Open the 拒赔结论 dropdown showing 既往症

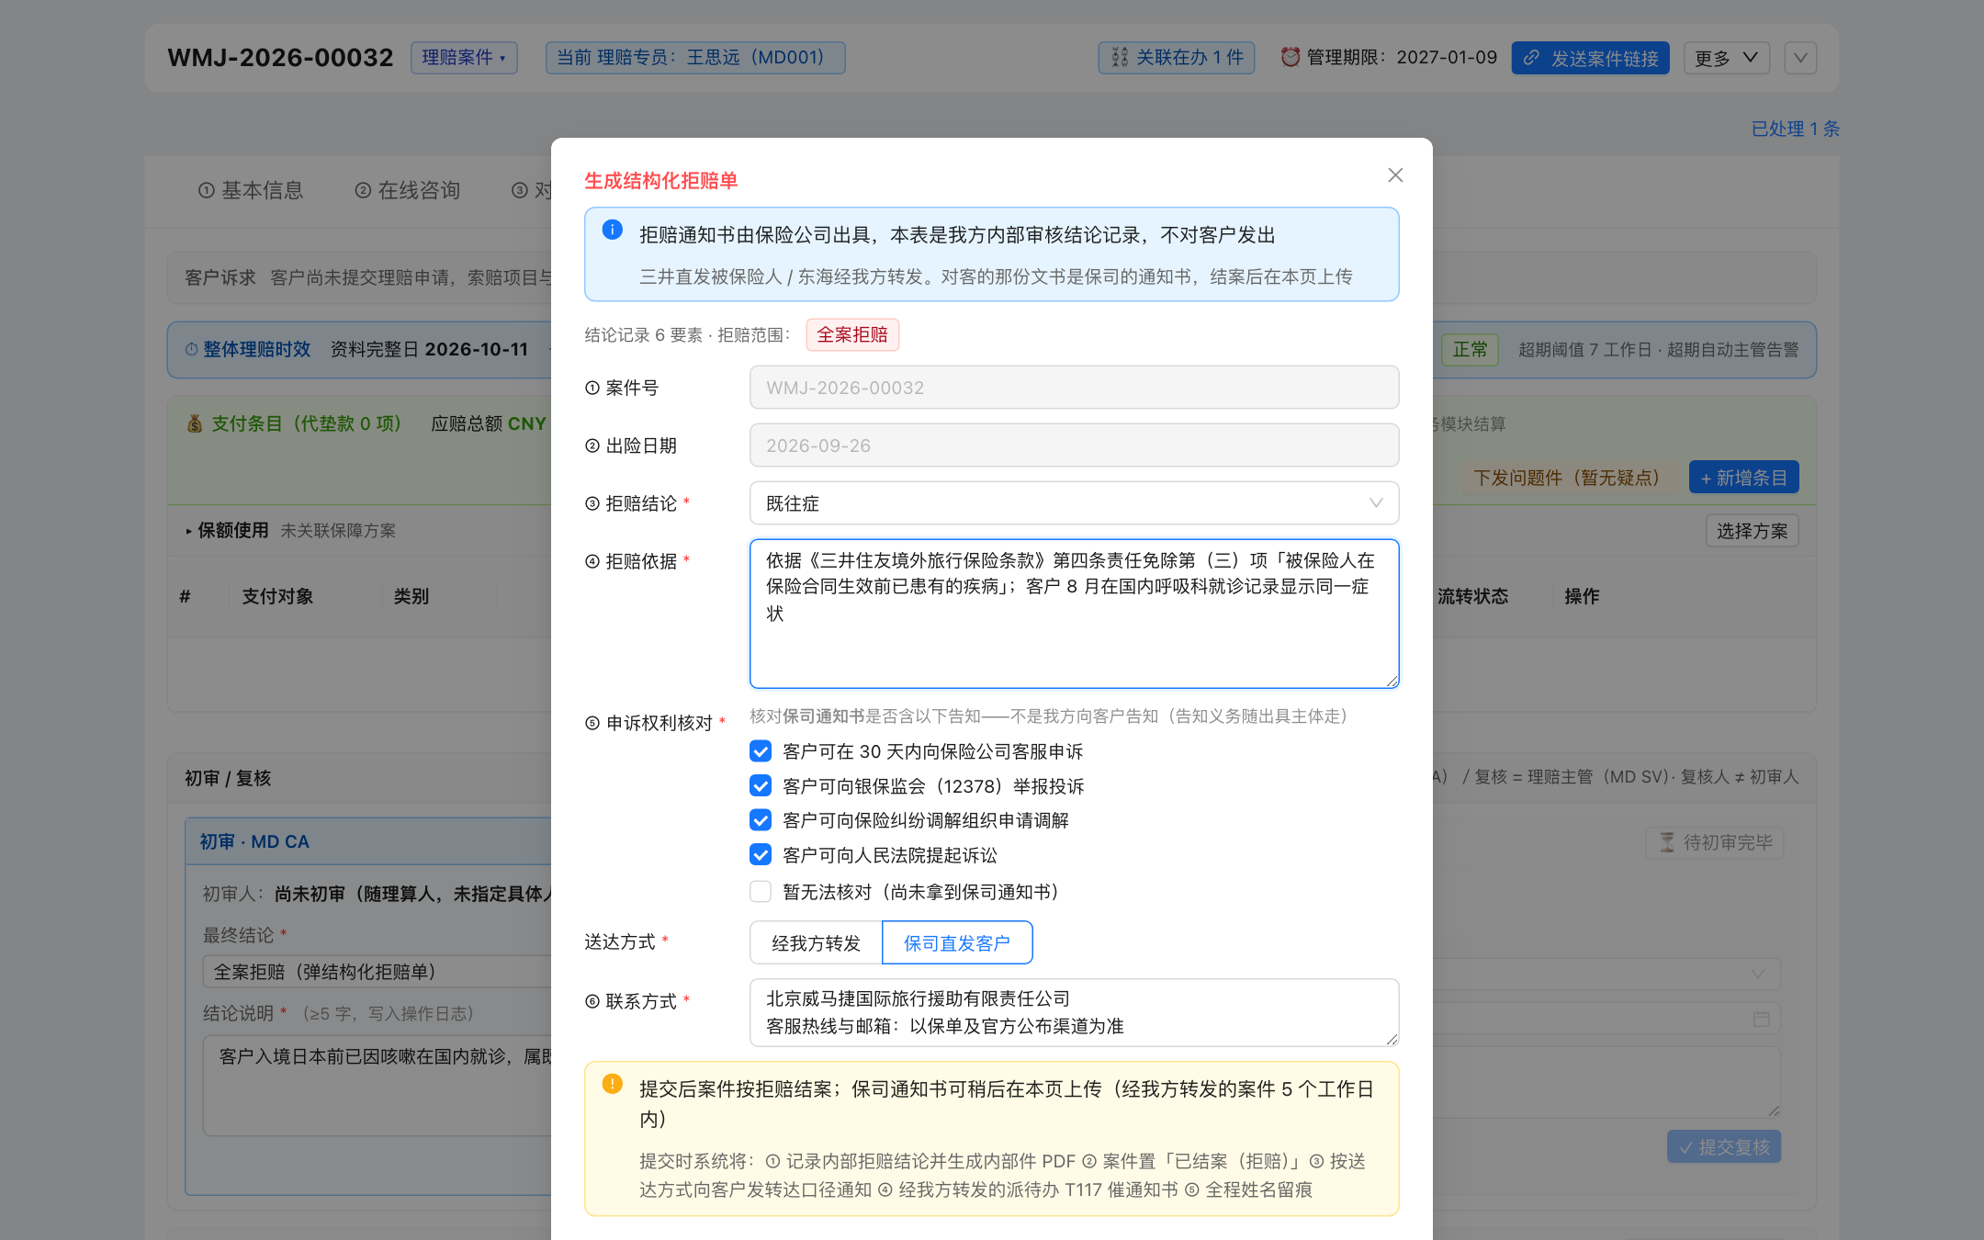coord(1074,502)
